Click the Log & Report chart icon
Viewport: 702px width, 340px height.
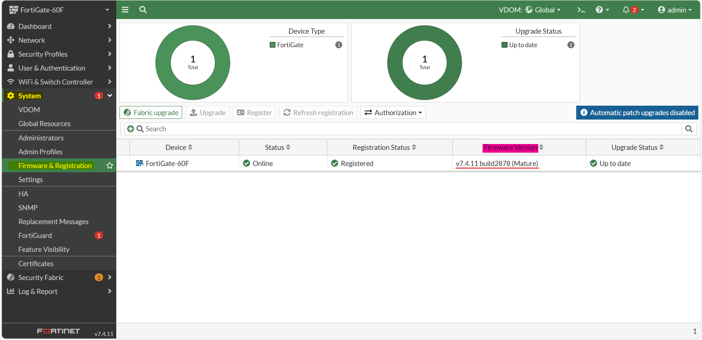point(11,291)
